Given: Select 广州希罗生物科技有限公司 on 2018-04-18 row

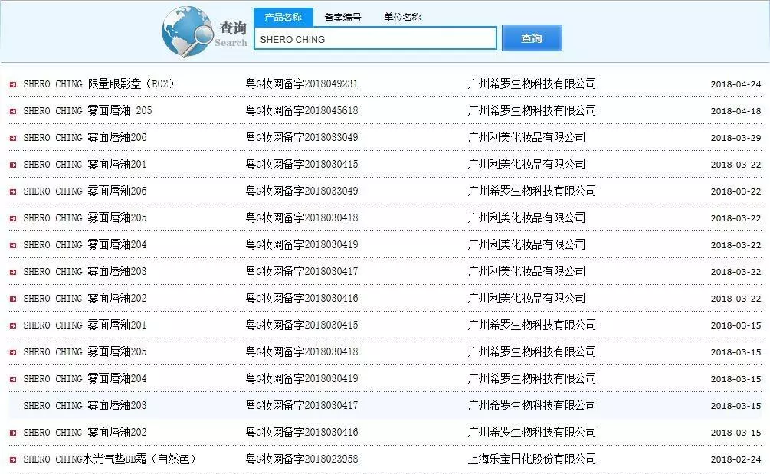Looking at the screenshot, I should click(532, 111).
